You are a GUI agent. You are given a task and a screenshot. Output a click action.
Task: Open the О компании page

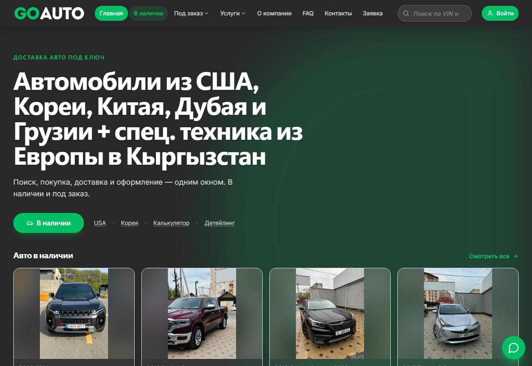pos(274,13)
